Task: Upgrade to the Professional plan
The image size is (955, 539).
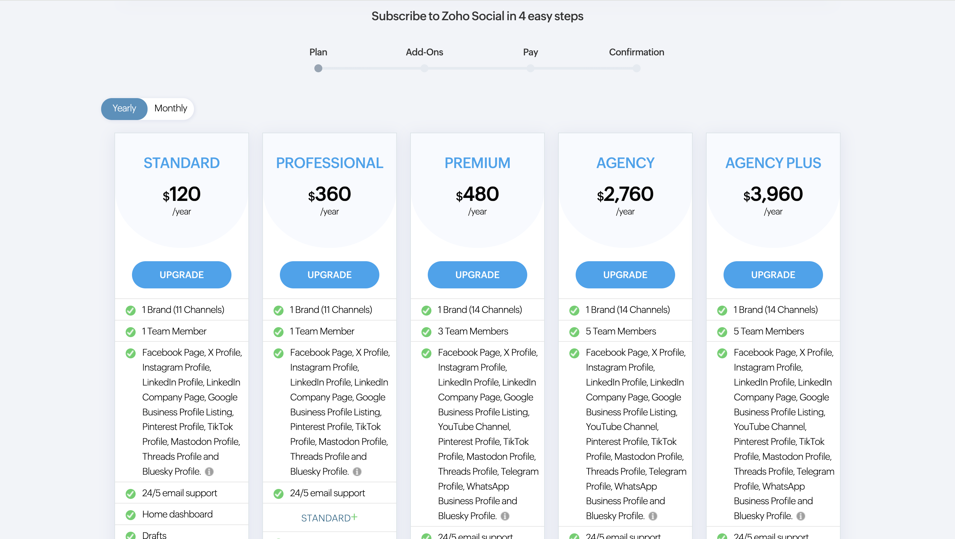Action: [329, 275]
